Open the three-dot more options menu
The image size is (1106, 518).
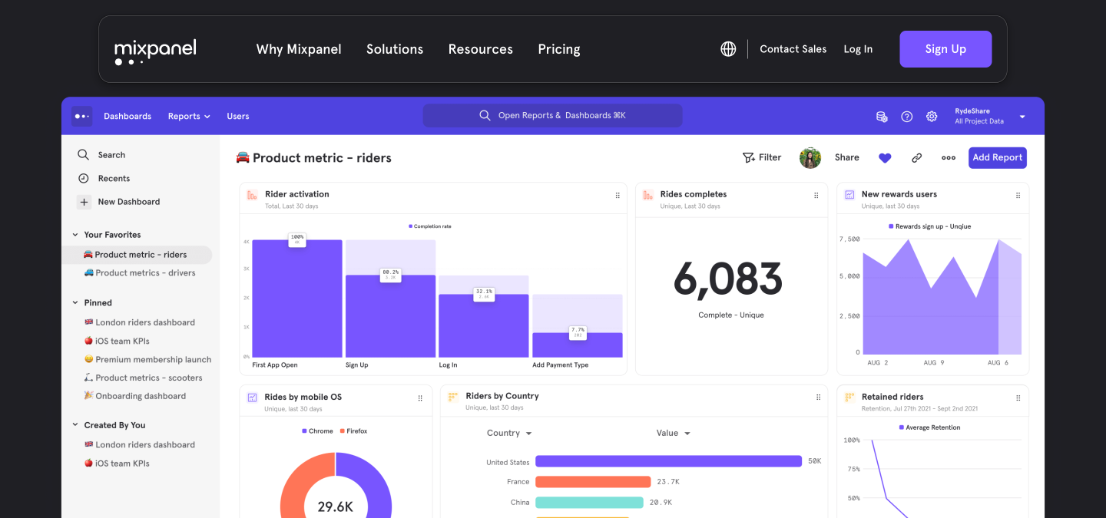click(x=949, y=158)
